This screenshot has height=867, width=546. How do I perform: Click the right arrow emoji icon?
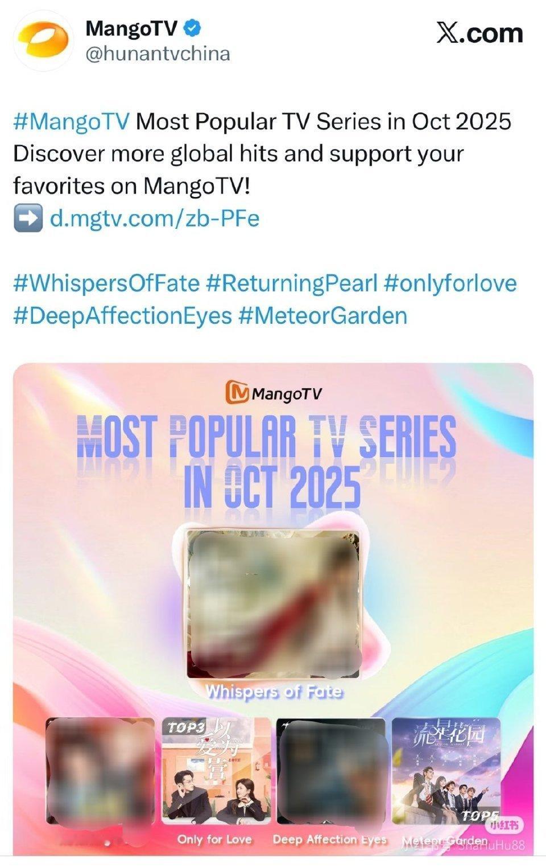coord(27,218)
